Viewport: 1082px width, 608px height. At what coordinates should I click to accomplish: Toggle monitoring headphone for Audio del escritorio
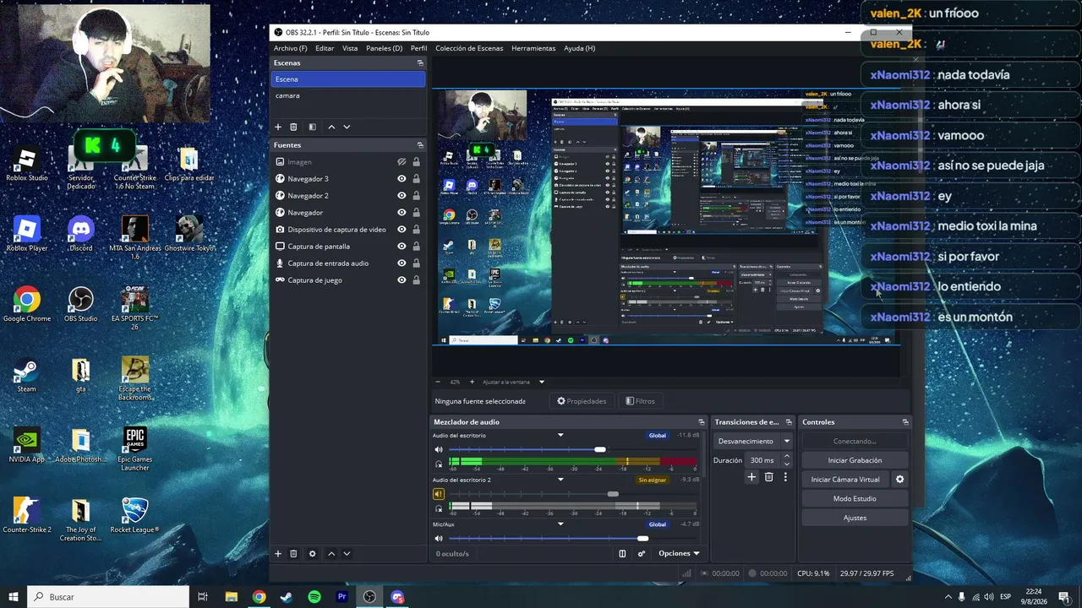pos(439,464)
